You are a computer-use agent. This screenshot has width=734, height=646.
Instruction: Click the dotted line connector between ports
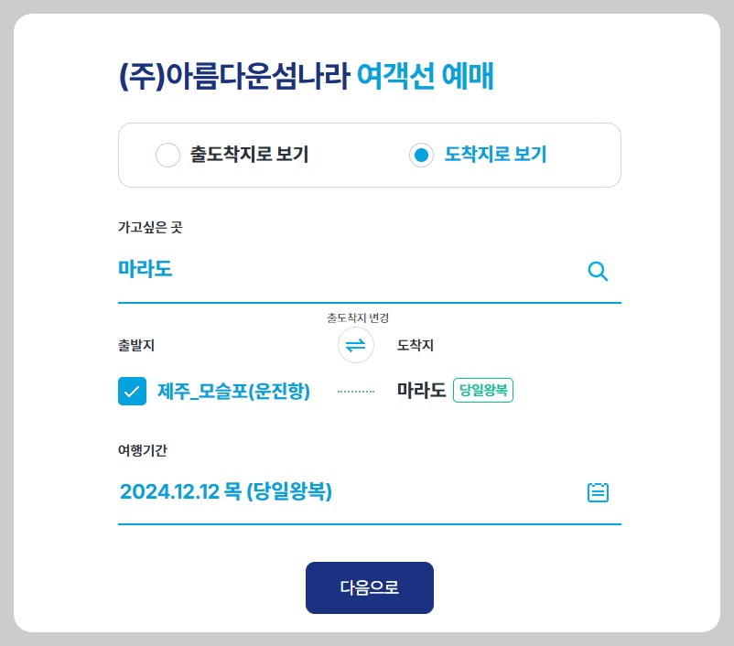[355, 390]
